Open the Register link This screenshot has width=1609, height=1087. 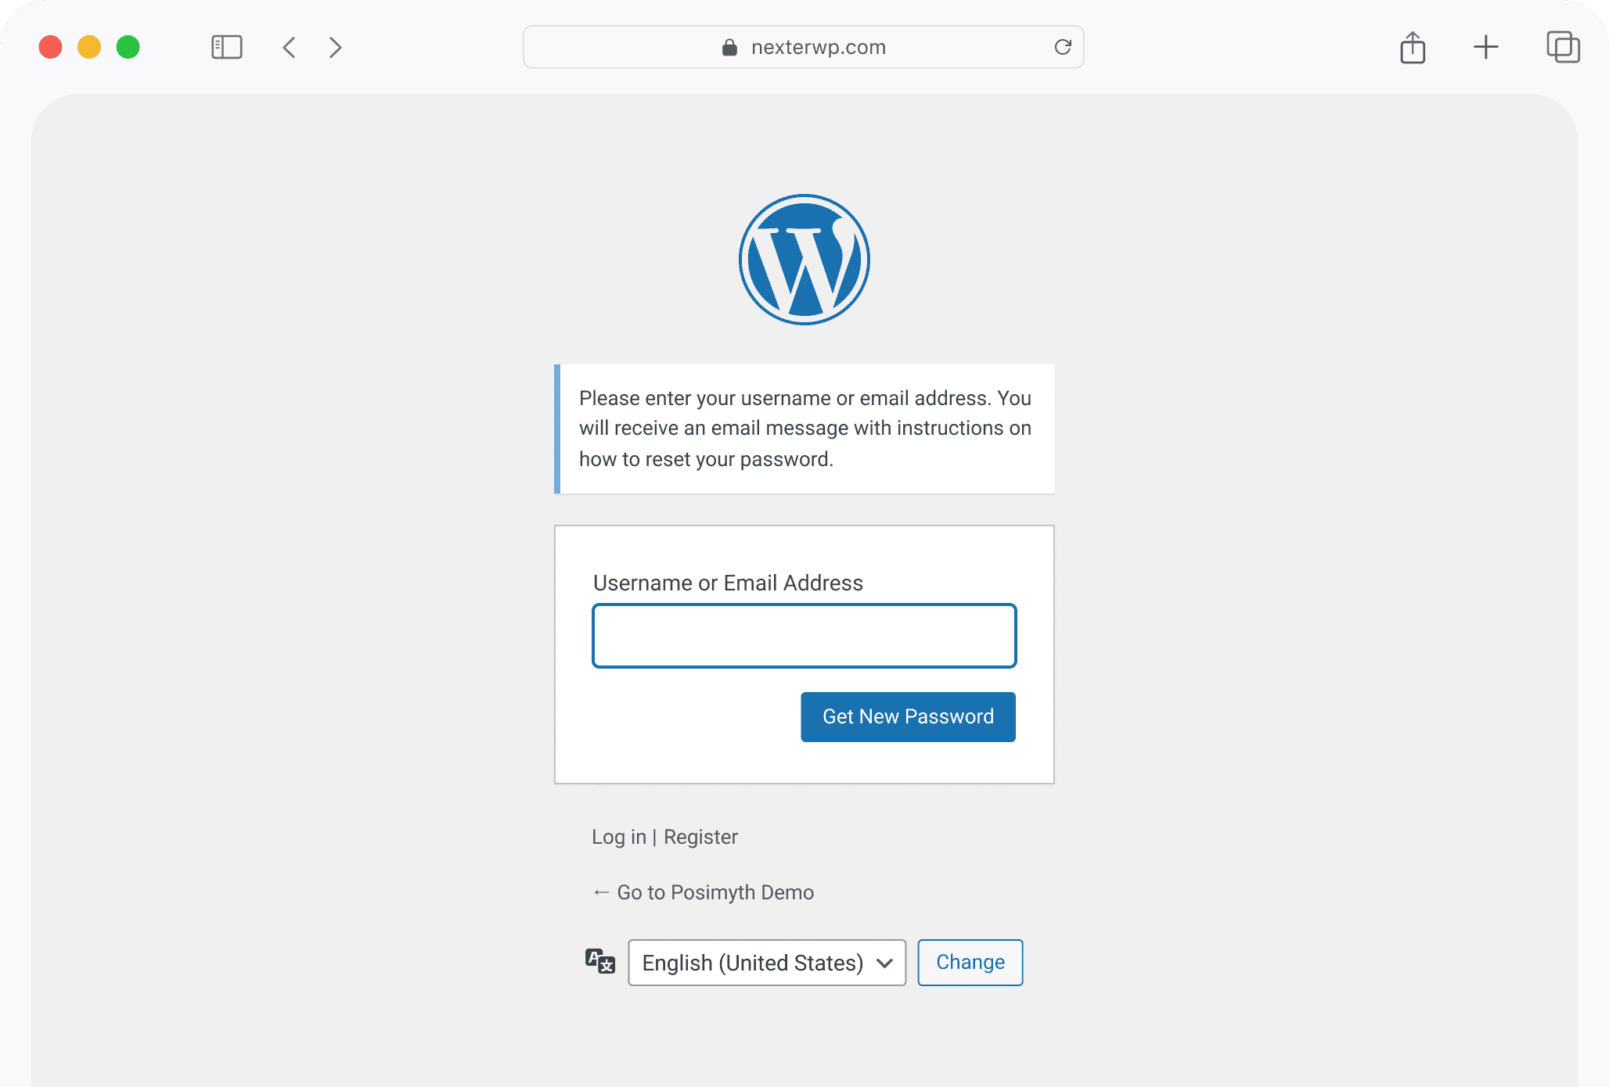tap(700, 836)
